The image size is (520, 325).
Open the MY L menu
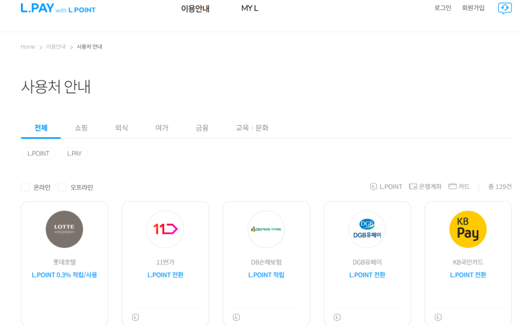[x=249, y=8]
